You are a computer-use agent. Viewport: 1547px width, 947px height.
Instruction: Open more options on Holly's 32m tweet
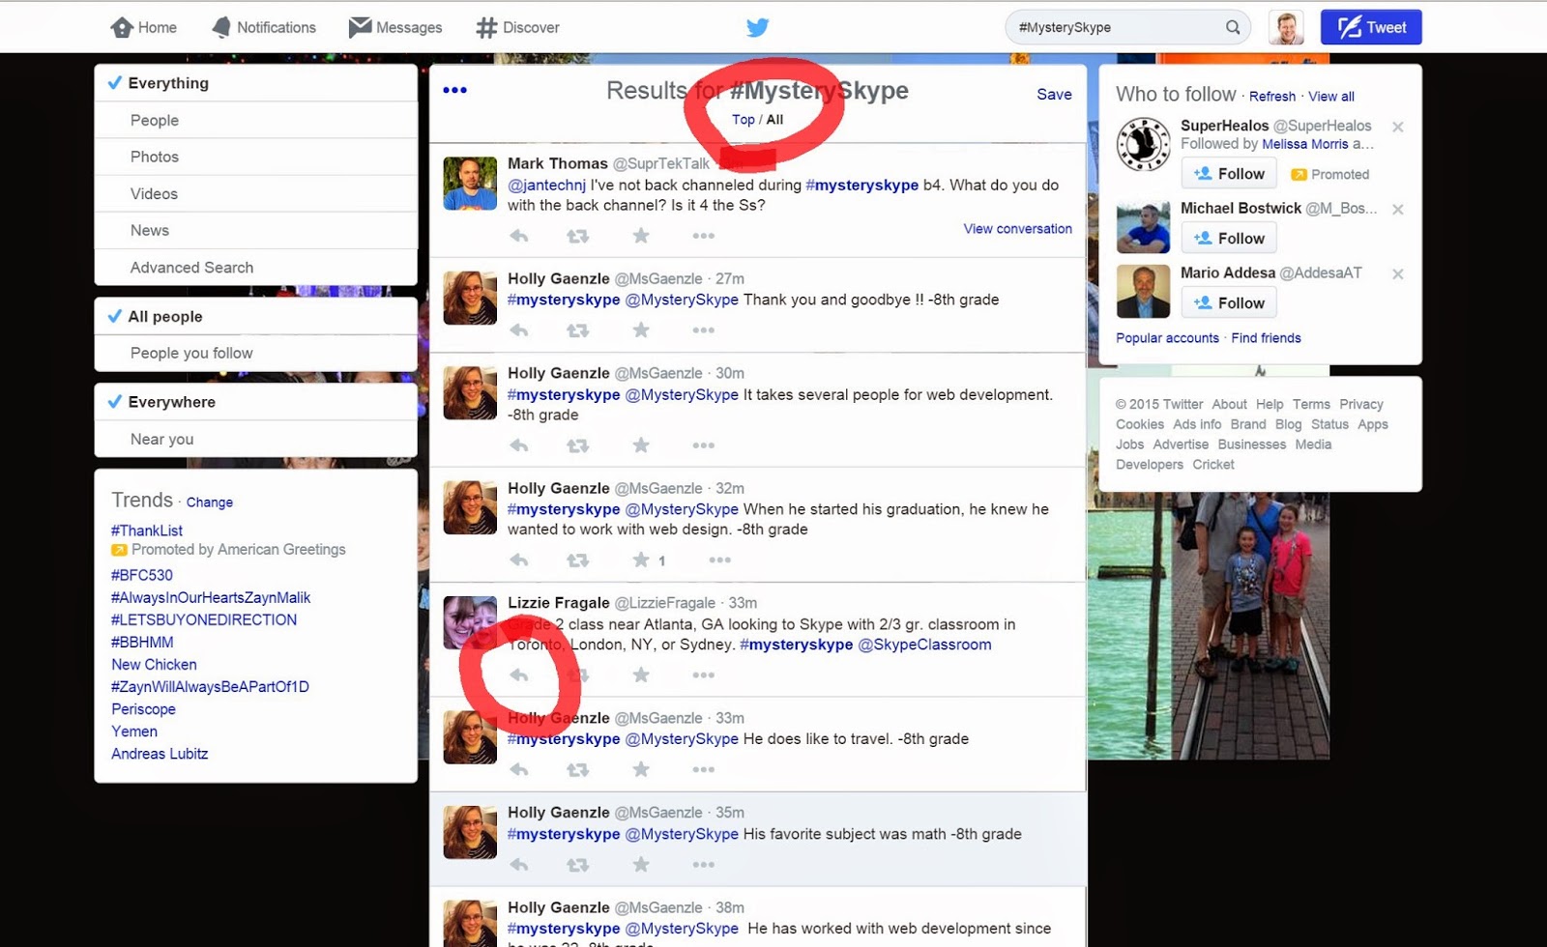tap(719, 560)
